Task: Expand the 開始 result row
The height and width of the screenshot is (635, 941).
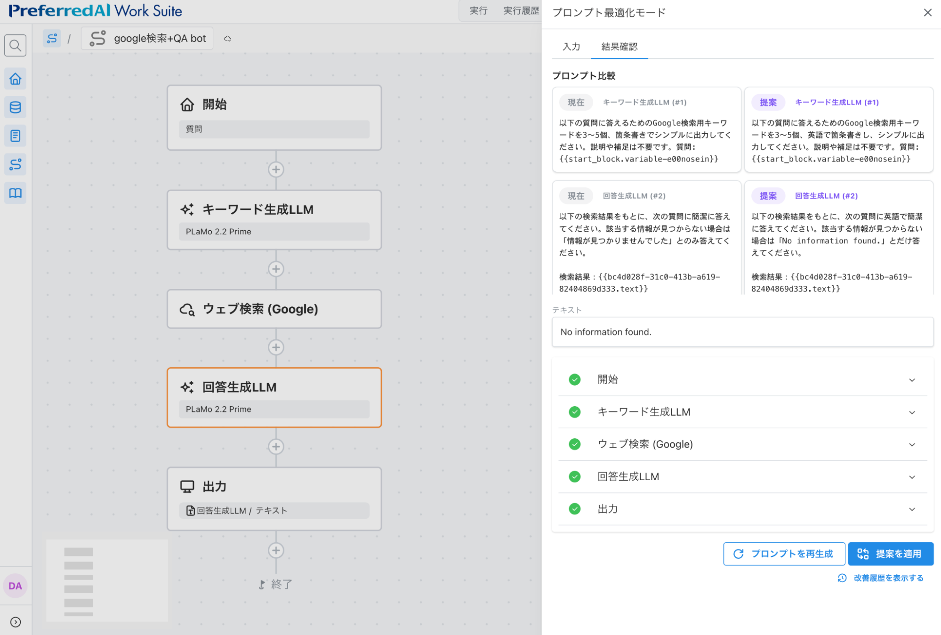Action: [911, 380]
